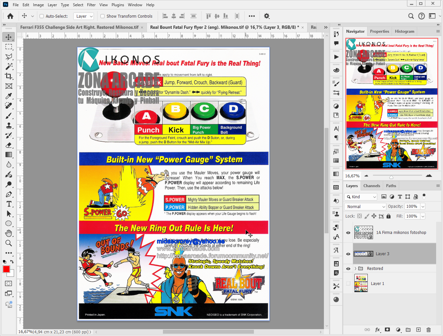Click the Navigator zoom percentage field
The image size is (443, 336).
pyautogui.click(x=352, y=176)
